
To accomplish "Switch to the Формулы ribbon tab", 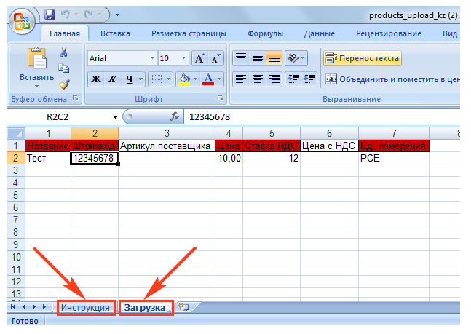I will (265, 33).
